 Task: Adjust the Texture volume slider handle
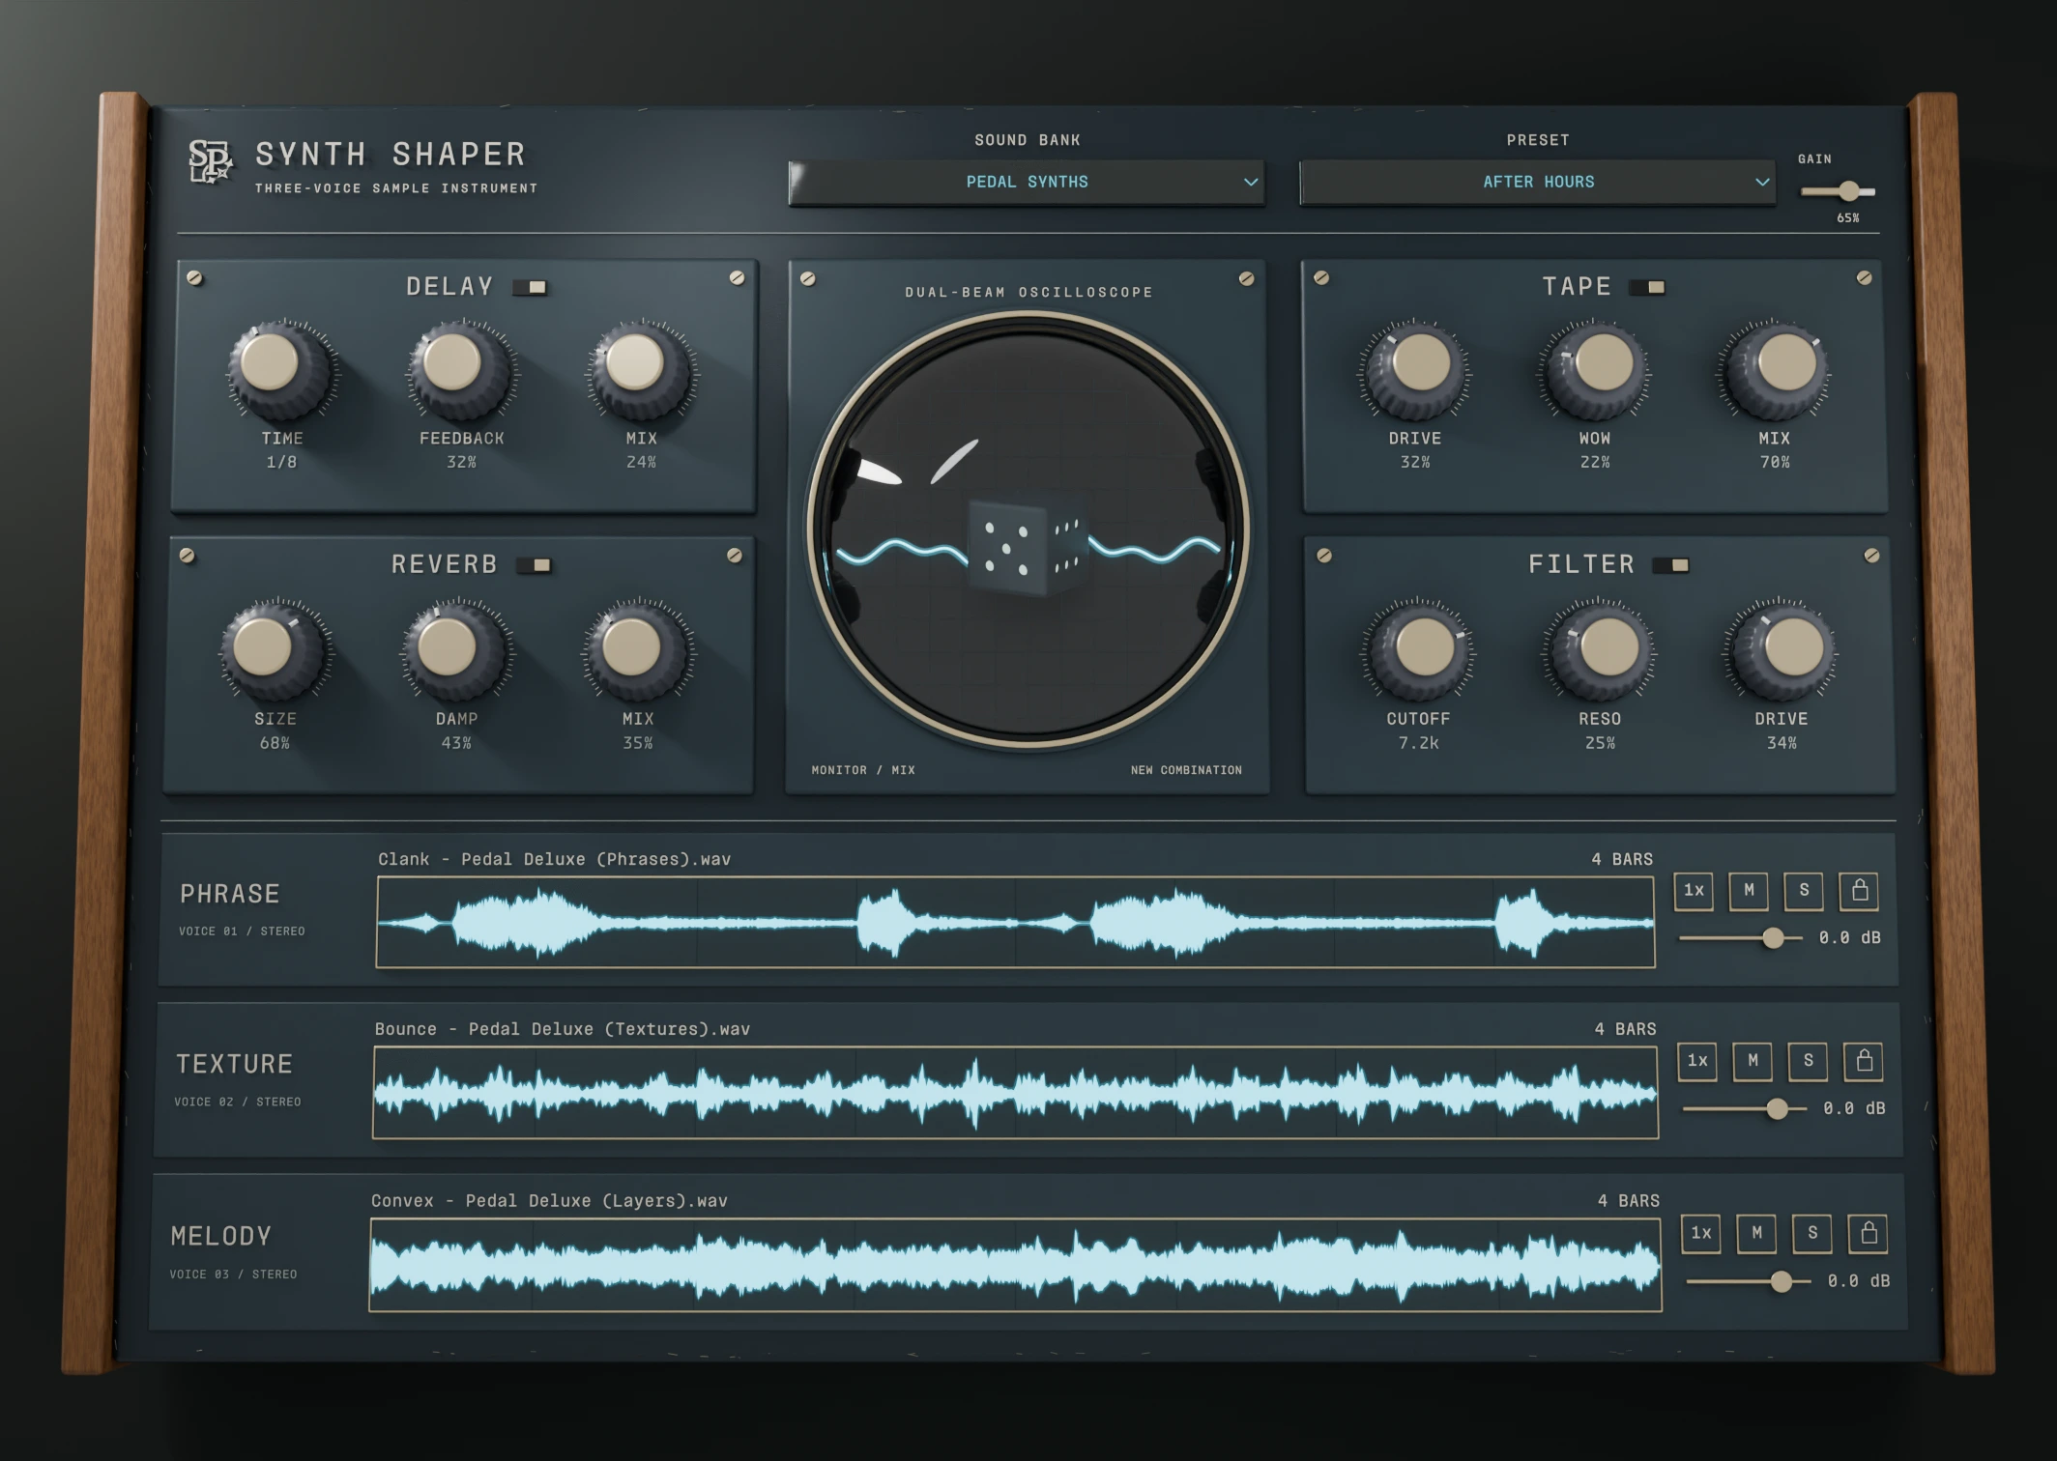coord(1777,1109)
